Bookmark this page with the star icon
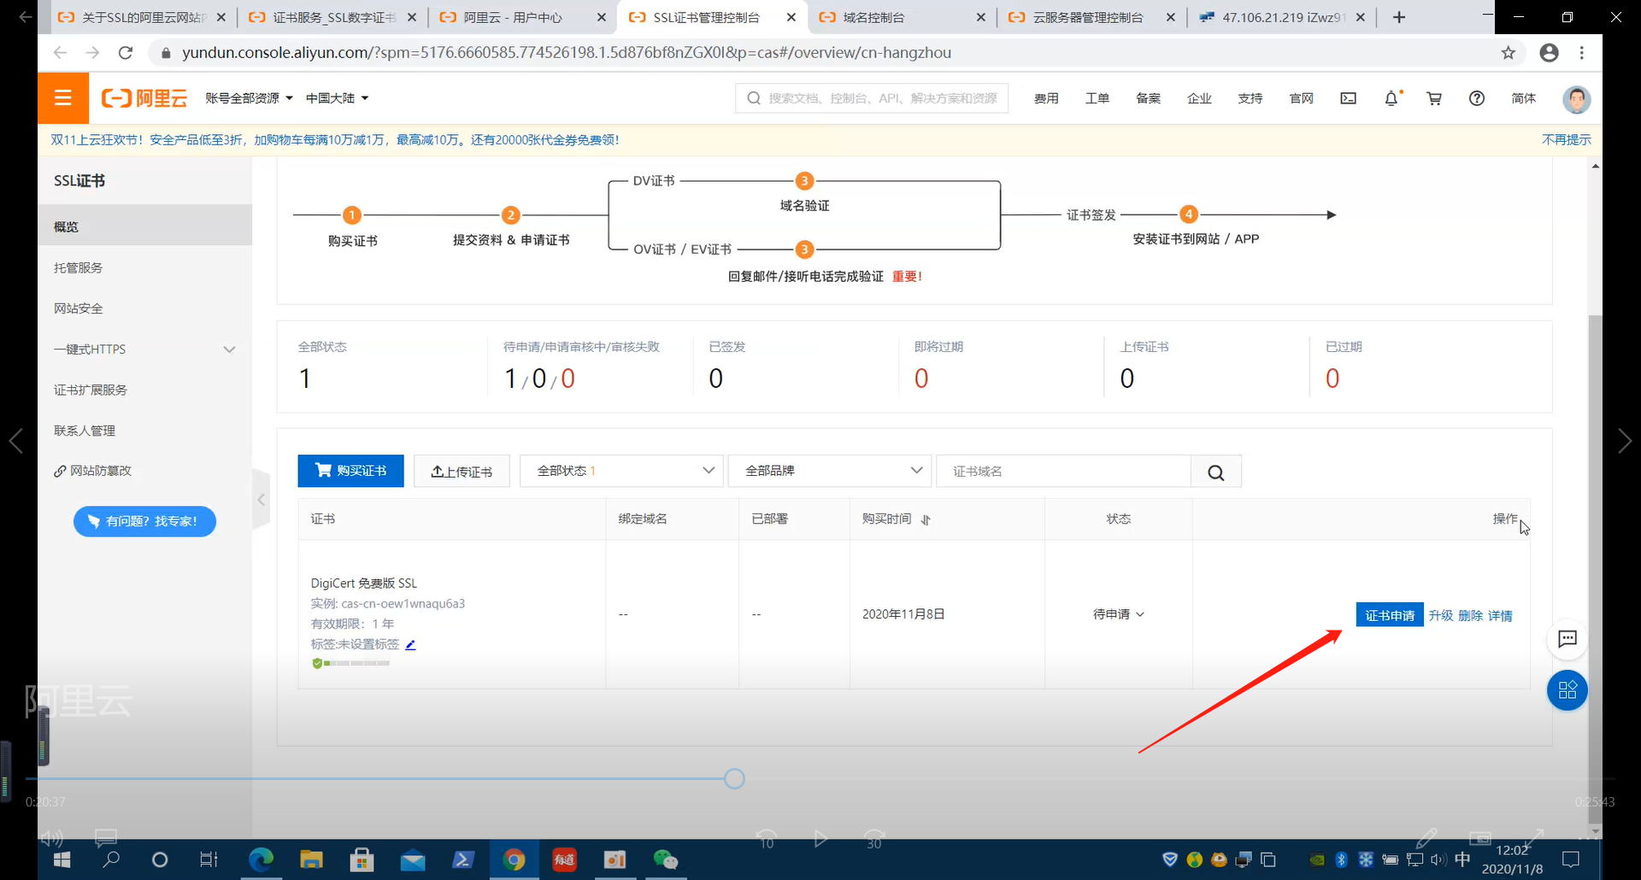Viewport: 1641px width, 880px height. tap(1508, 53)
